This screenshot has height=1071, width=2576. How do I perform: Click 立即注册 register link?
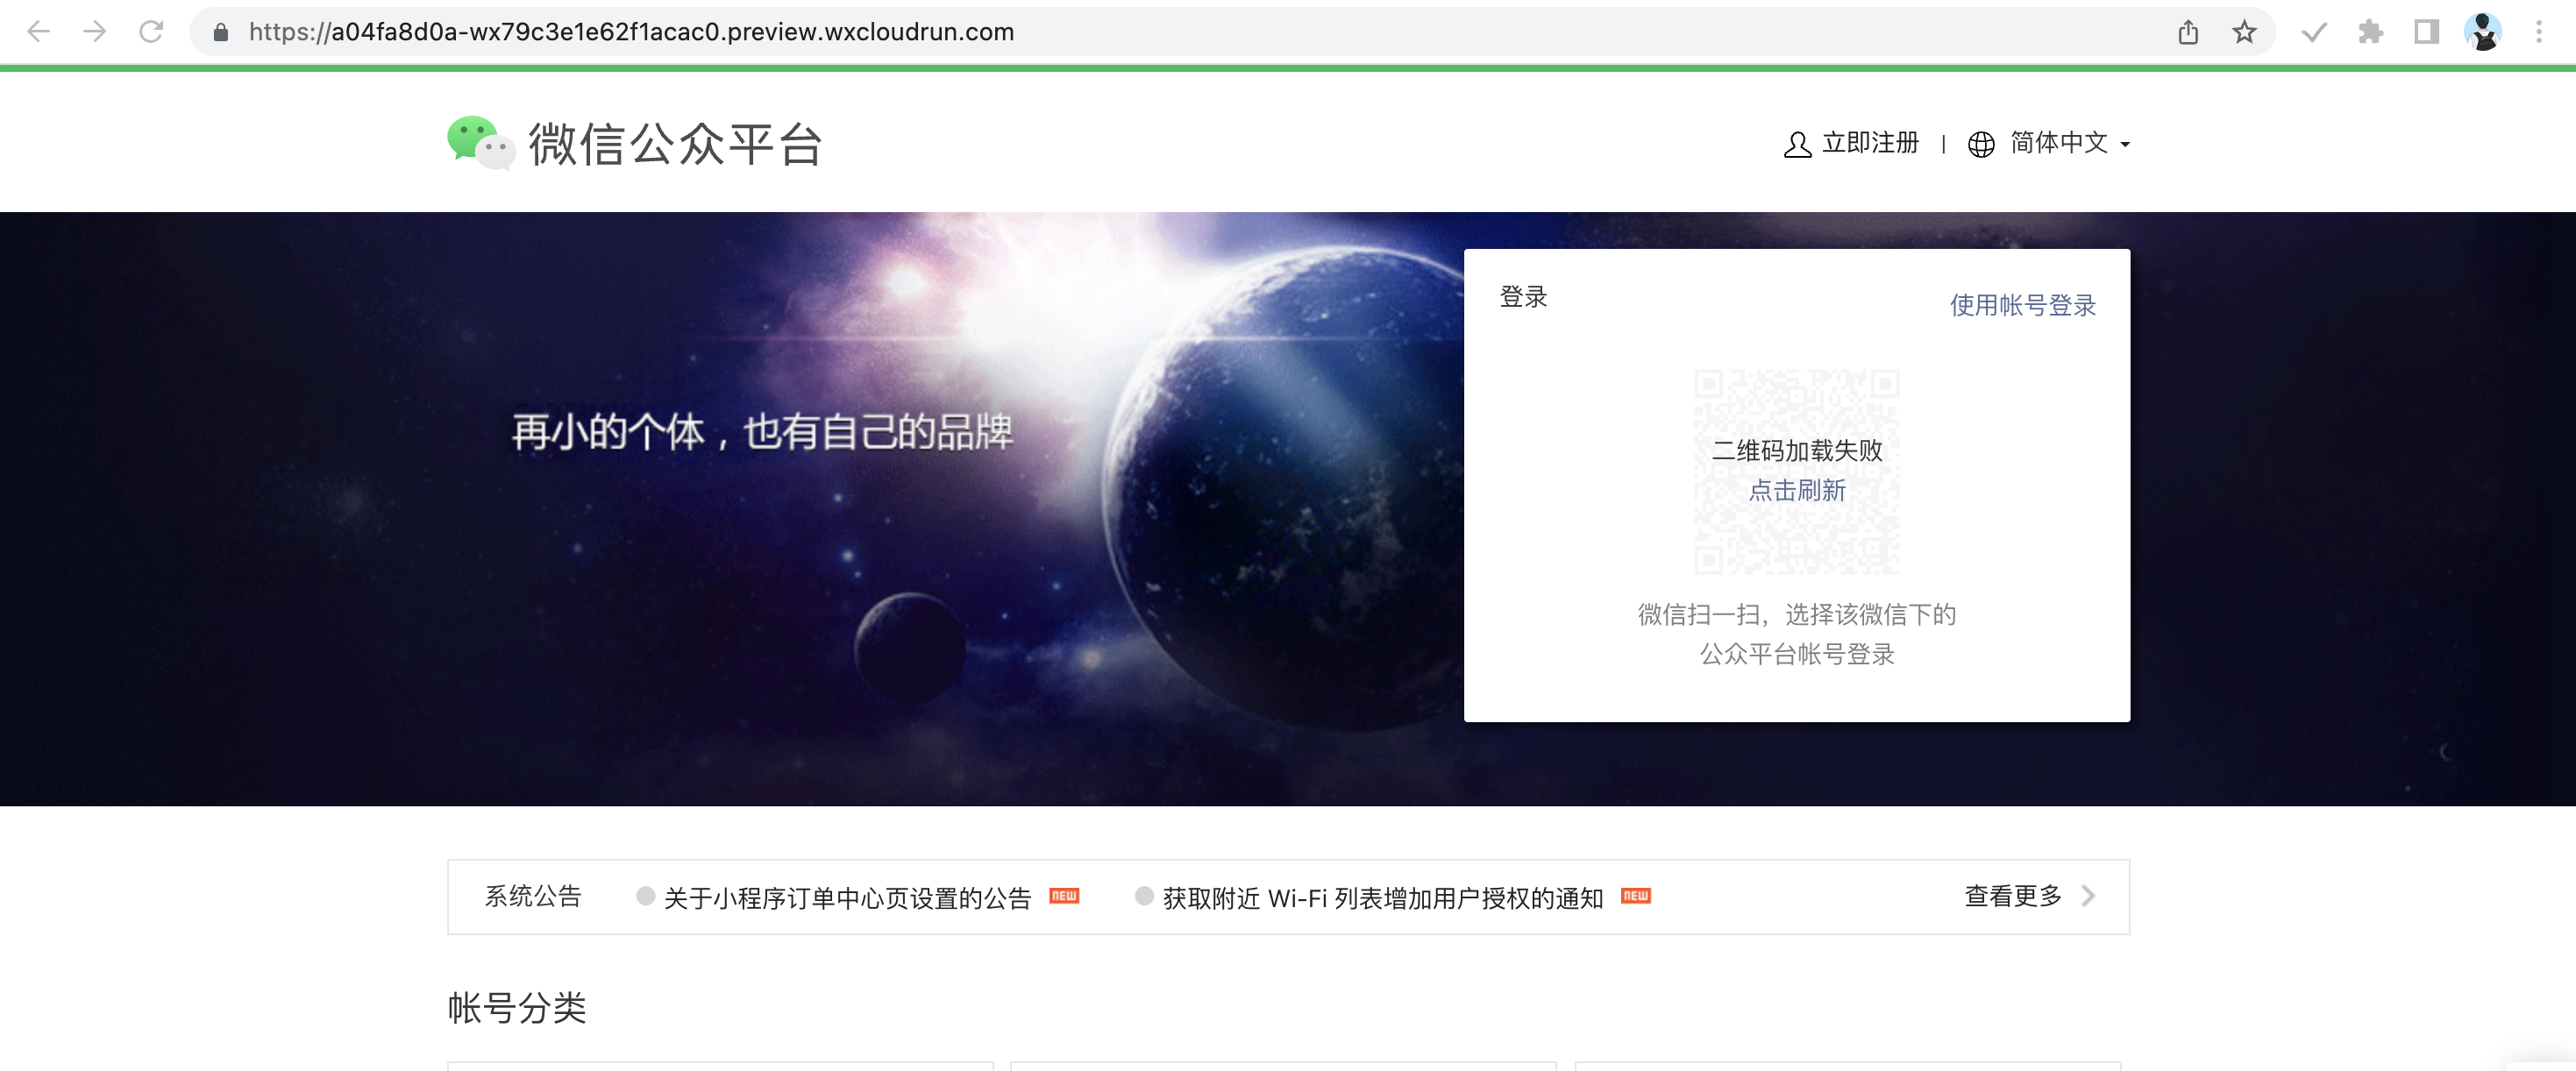[x=1869, y=144]
